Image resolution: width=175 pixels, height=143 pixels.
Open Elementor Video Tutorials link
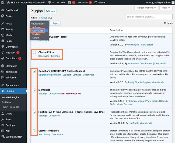[125, 104]
